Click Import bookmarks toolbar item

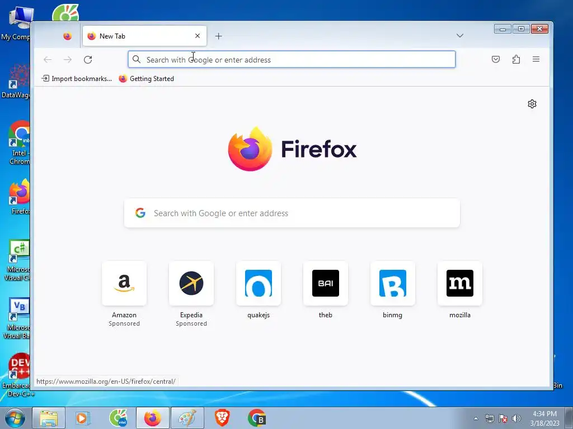[x=77, y=78]
